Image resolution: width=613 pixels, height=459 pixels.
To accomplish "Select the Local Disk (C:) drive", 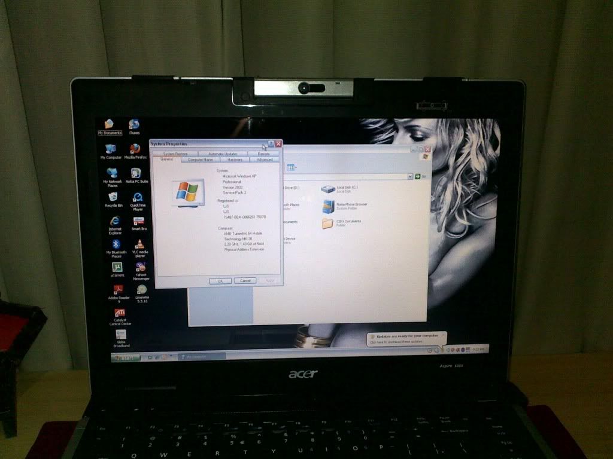I will [327, 189].
